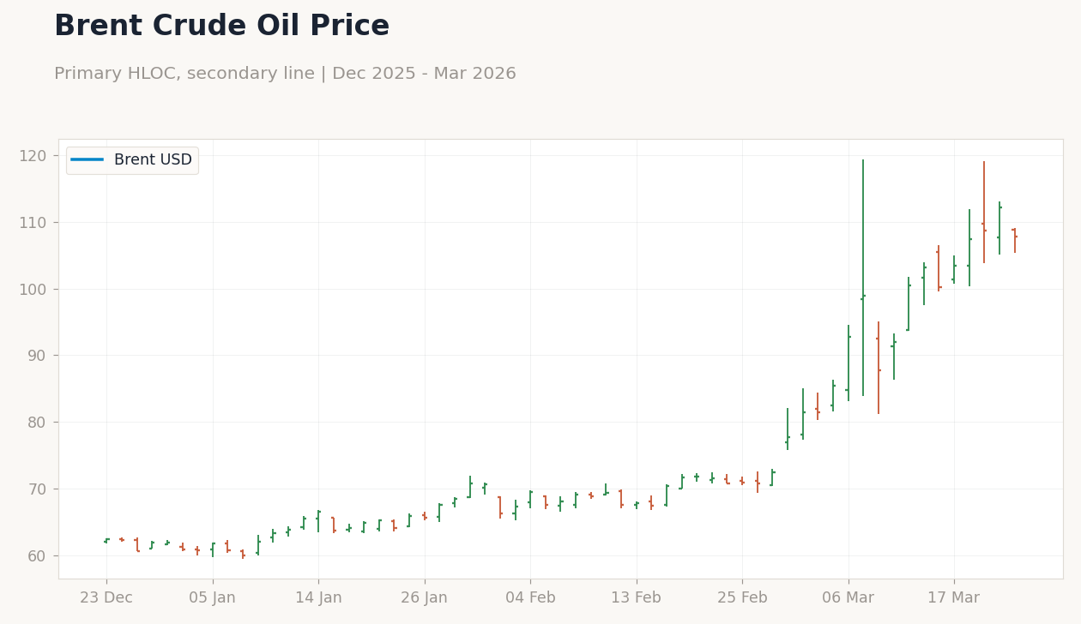Click the green bar at the 14 Jan gridline

(318, 521)
